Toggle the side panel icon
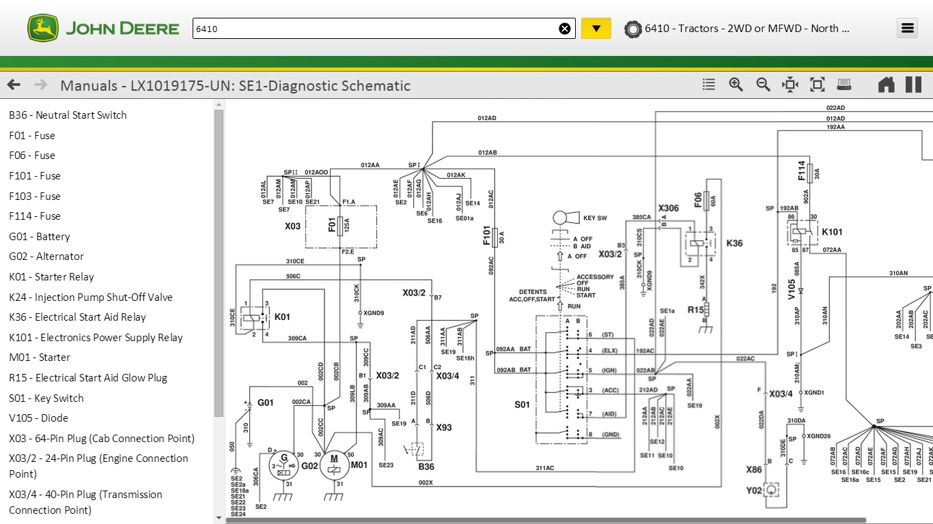Image resolution: width=933 pixels, height=524 pixels. coord(913,85)
